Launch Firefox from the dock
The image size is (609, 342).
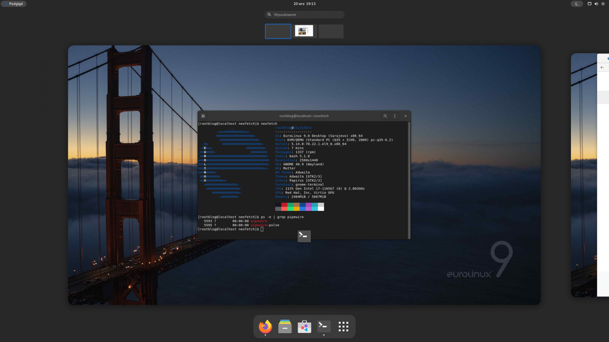coord(265,326)
